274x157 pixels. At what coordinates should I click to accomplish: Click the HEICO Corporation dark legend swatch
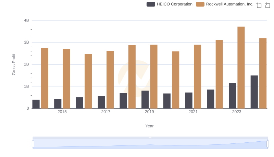click(151, 4)
